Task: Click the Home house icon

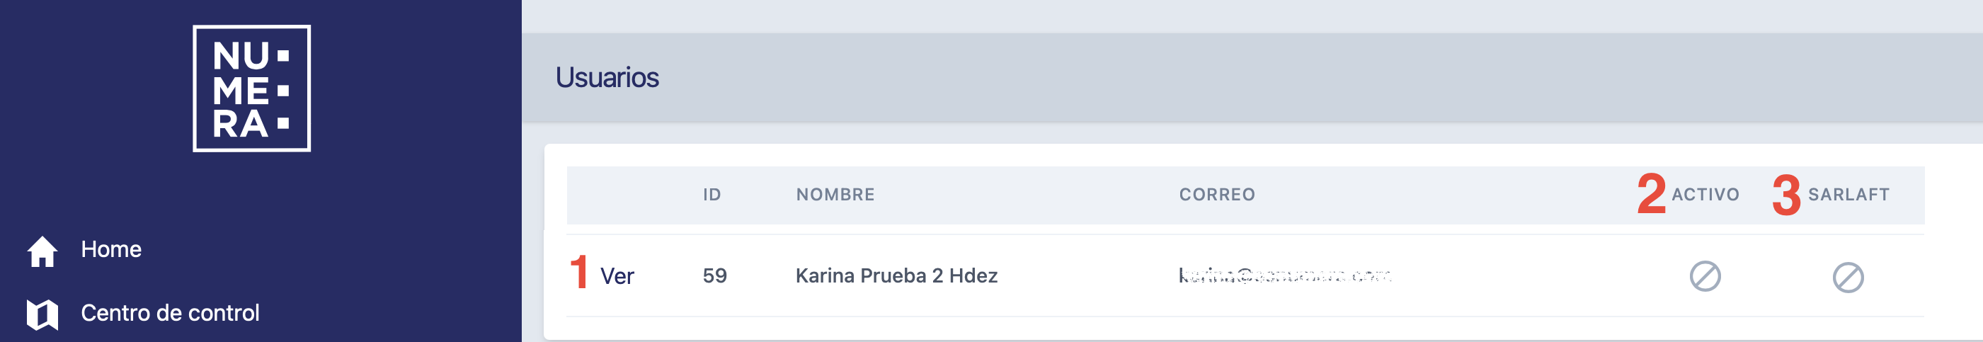Action: click(x=42, y=251)
